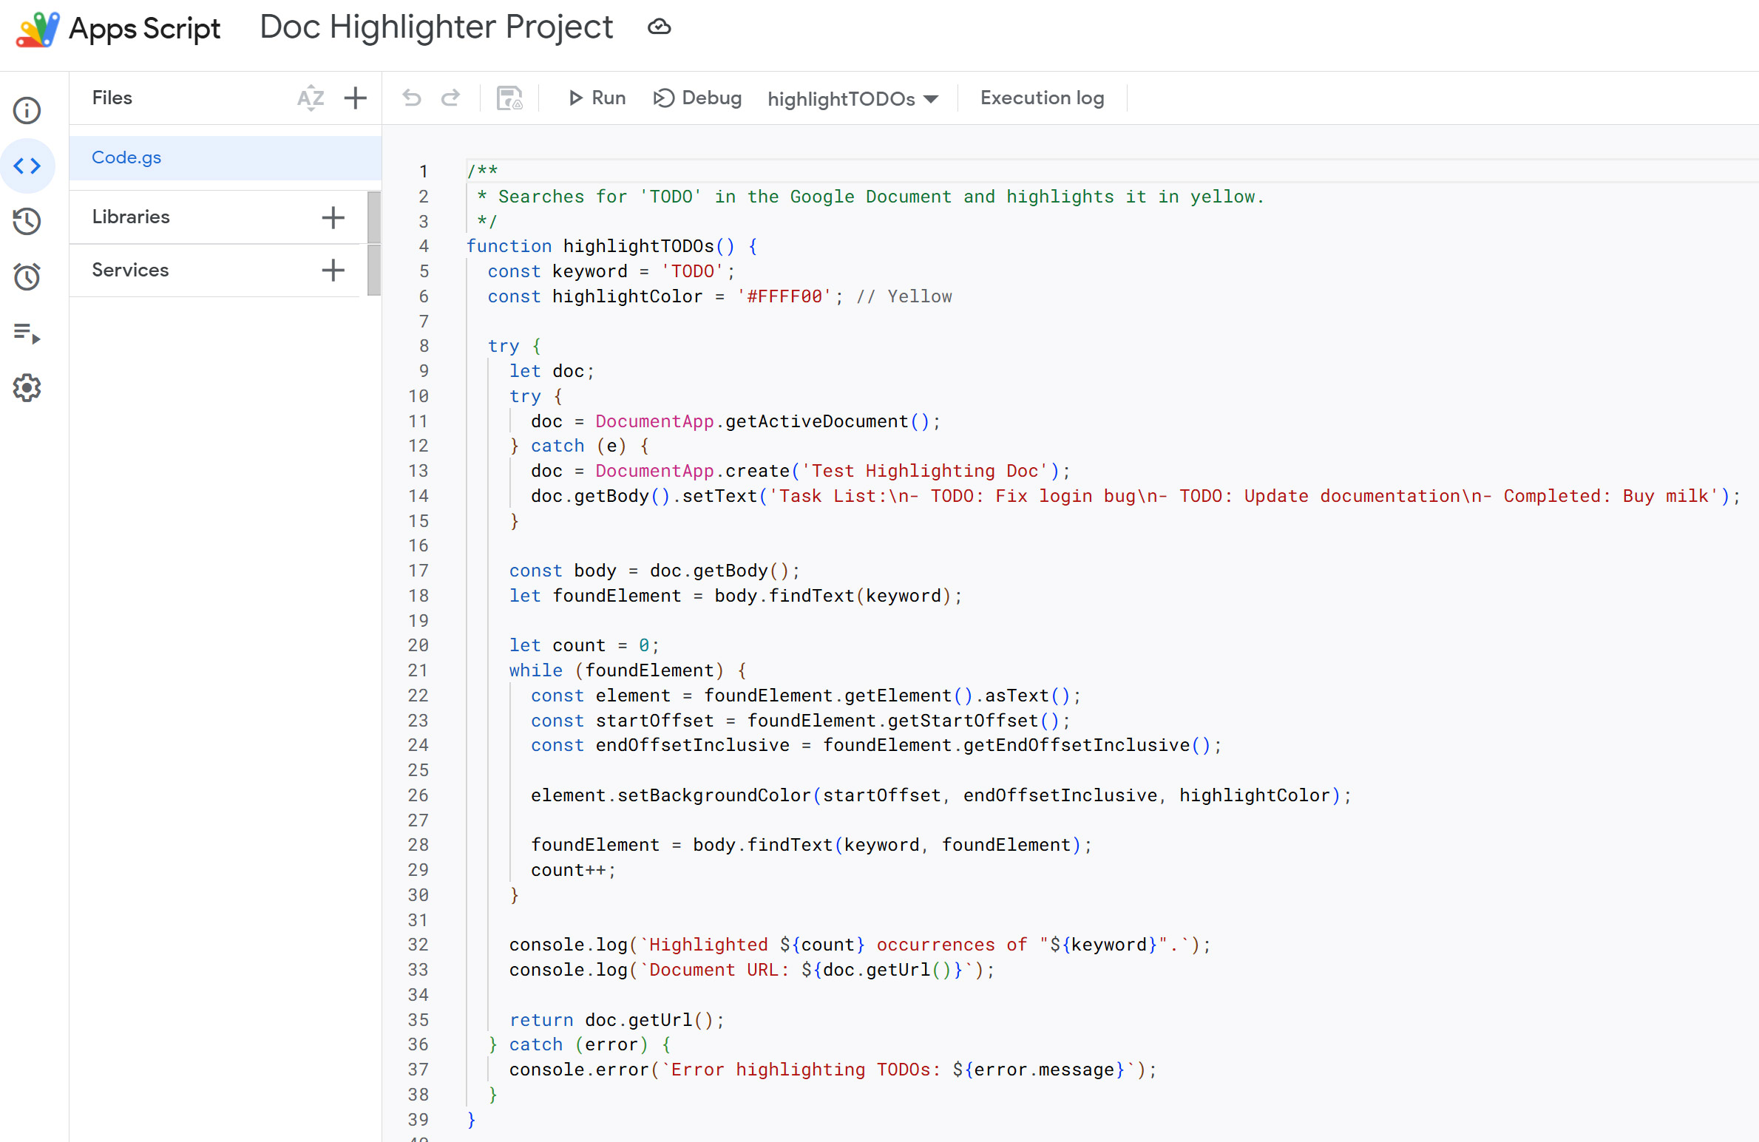The height and width of the screenshot is (1142, 1759).
Task: Select the Editor code icon in sidebar
Action: 27,166
